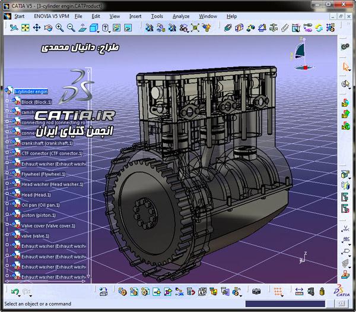The height and width of the screenshot is (312, 356).
Task: Open the Insert menu
Action: click(x=135, y=17)
